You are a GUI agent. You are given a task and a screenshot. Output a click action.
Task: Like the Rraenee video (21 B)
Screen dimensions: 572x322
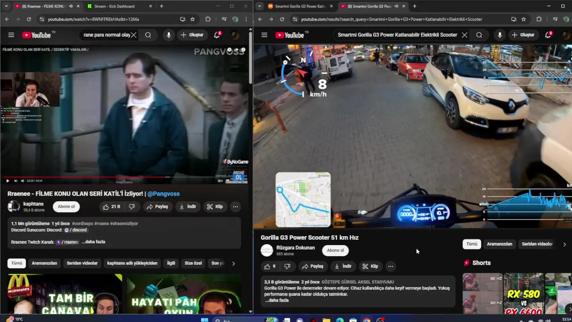(111, 207)
